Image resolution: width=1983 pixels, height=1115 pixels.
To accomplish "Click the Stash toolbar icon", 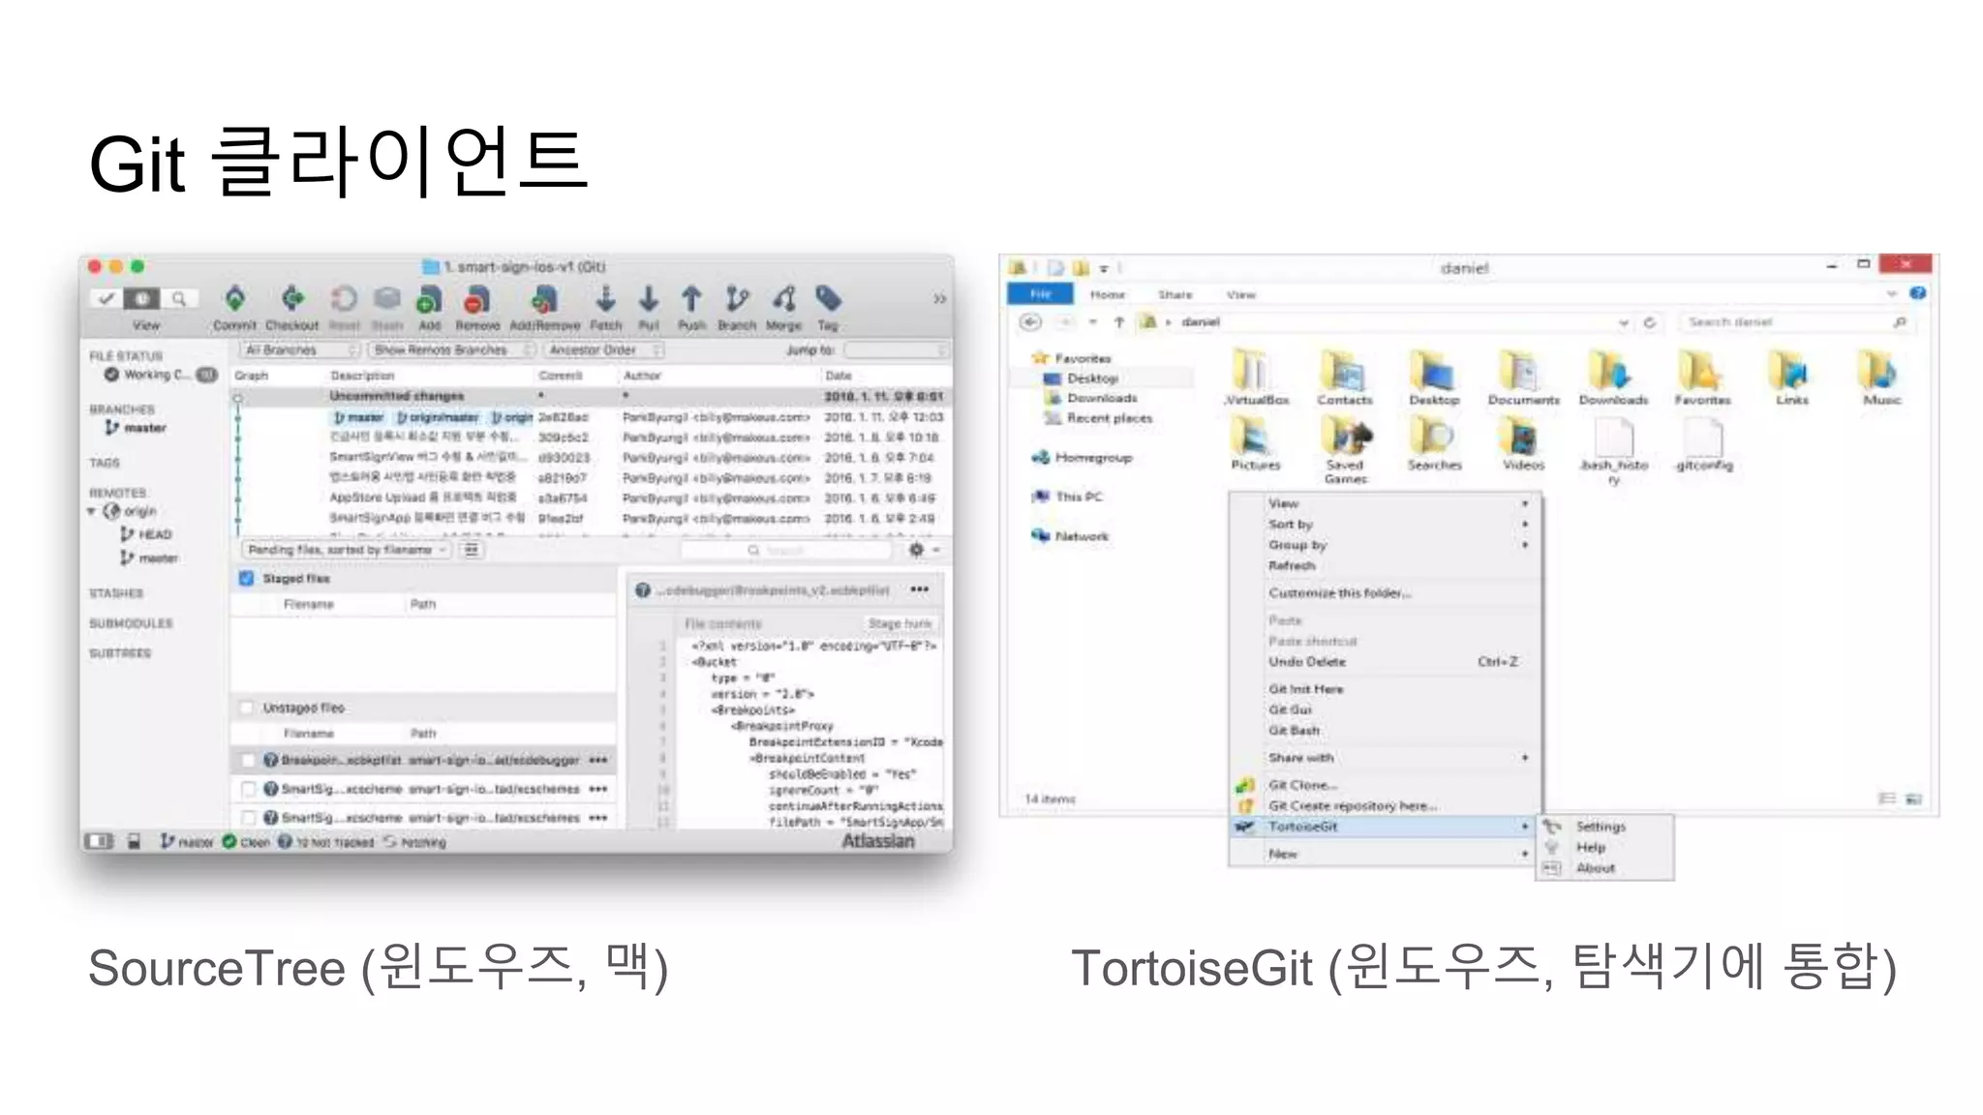I will pyautogui.click(x=387, y=299).
